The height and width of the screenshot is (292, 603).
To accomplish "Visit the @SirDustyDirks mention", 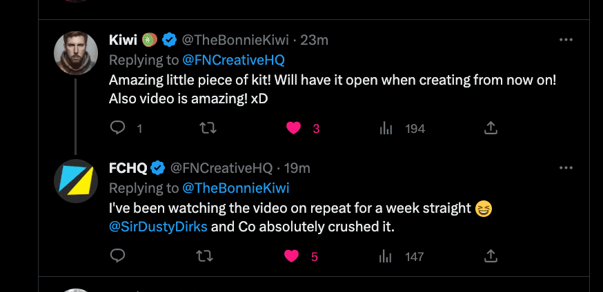I will pyautogui.click(x=158, y=227).
